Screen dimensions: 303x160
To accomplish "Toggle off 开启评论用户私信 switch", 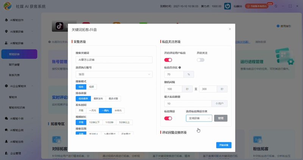I will click(168, 60).
